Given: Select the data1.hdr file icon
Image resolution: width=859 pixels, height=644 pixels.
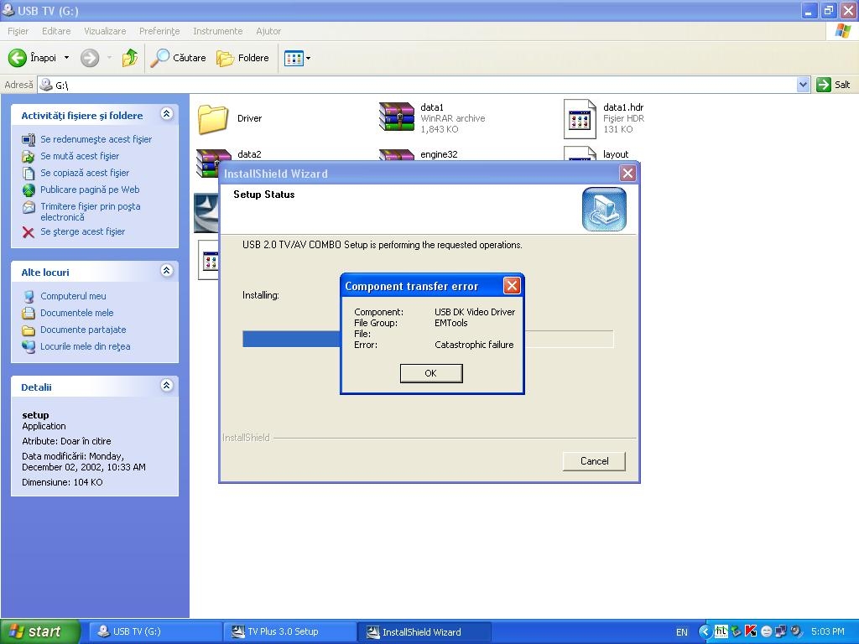Looking at the screenshot, I should (580, 117).
